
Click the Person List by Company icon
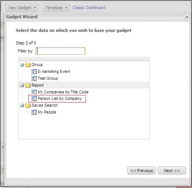[x=34, y=99]
